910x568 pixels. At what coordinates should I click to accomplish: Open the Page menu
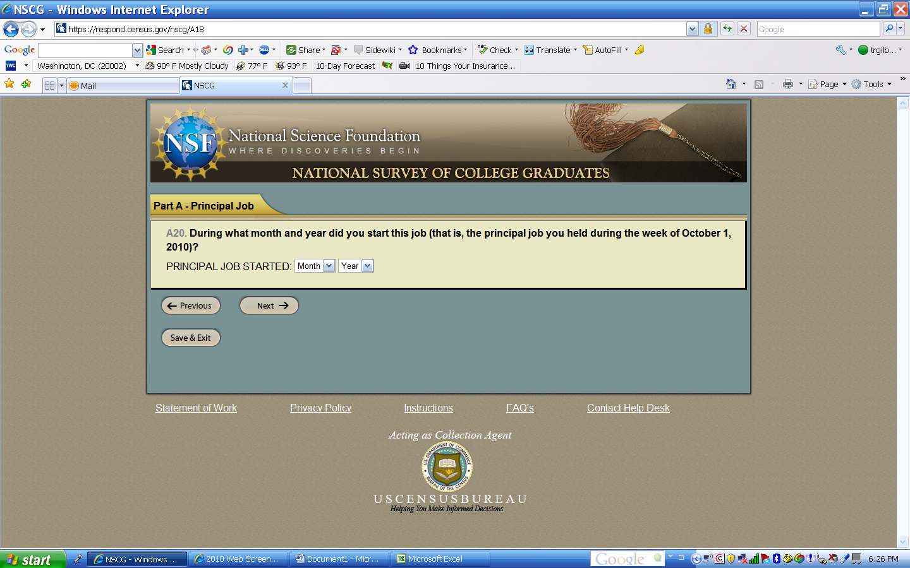(x=827, y=84)
